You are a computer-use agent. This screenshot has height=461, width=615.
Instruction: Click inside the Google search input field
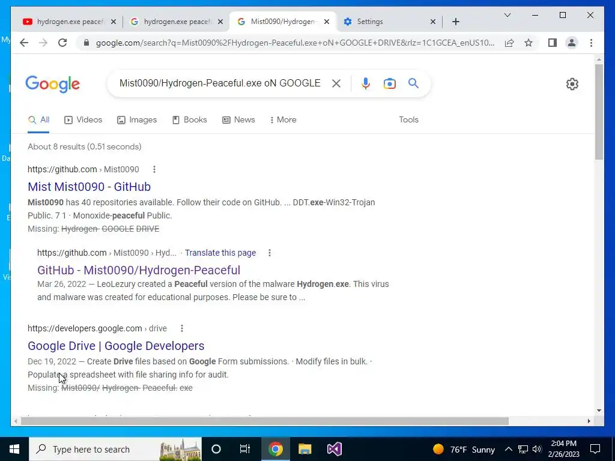[x=220, y=83]
